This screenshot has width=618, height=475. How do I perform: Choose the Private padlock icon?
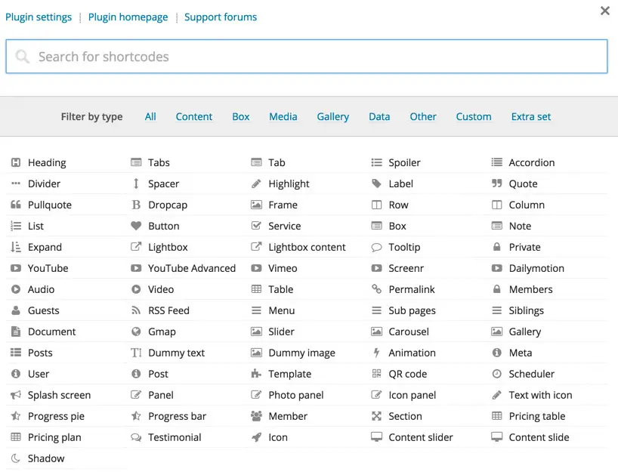(x=496, y=247)
